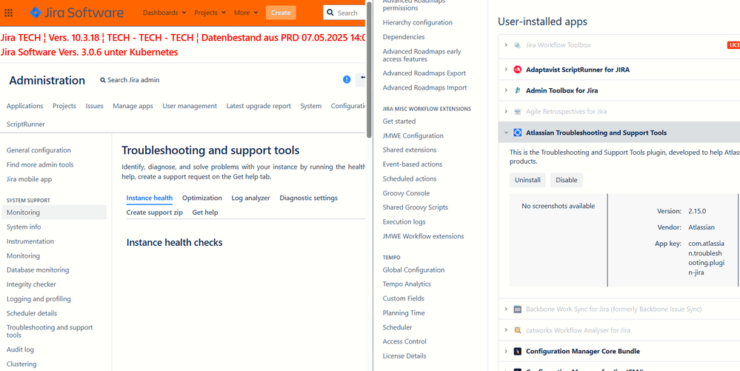740x371 pixels.
Task: Click Jira Workflow Toolbox app icon
Action: 518,45
